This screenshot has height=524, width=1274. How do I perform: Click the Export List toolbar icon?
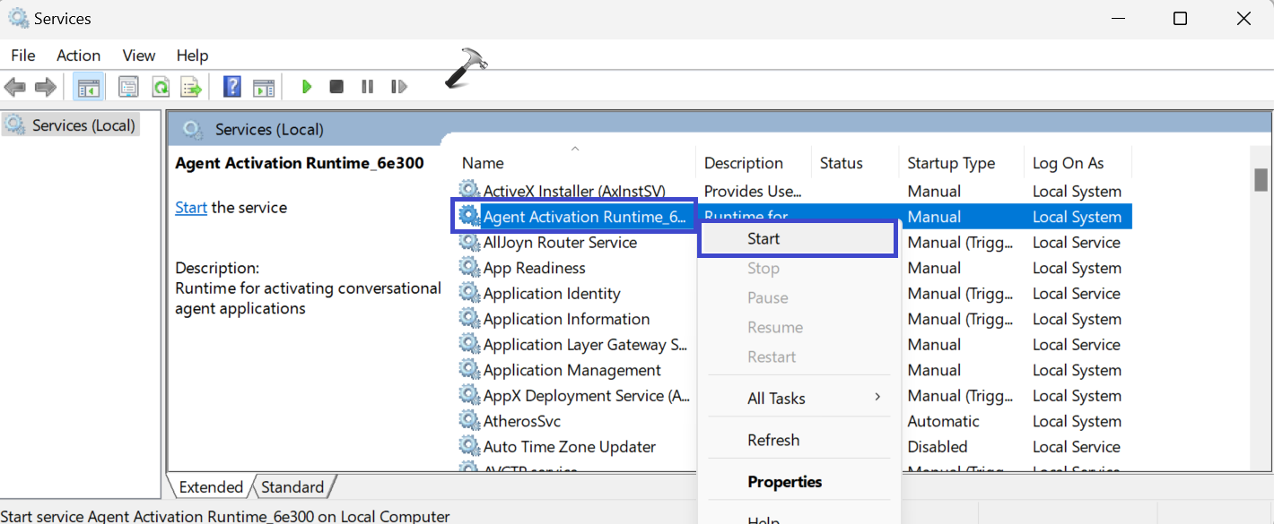190,87
